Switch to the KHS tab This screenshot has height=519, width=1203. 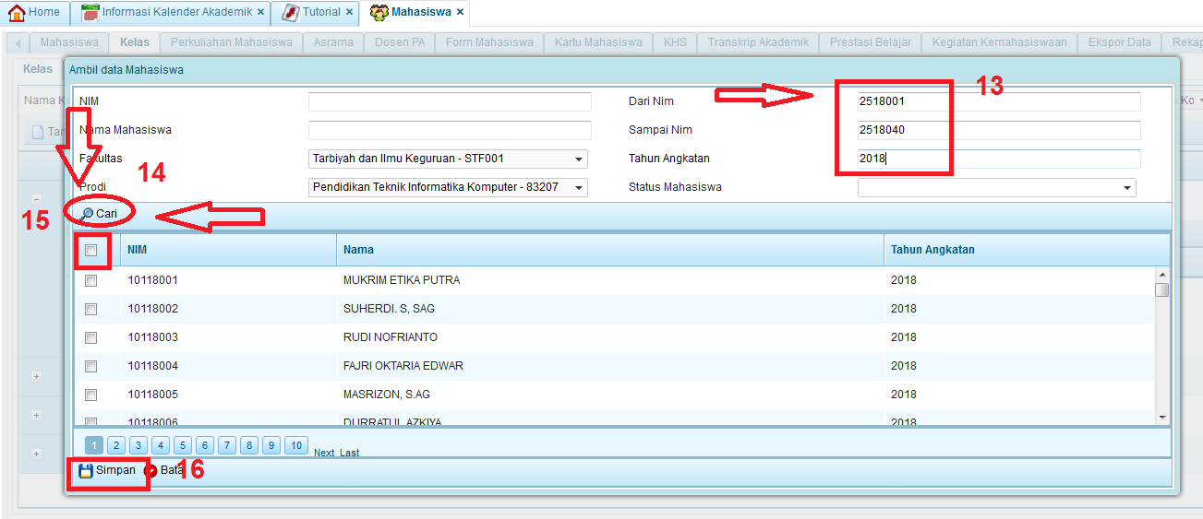click(x=675, y=42)
